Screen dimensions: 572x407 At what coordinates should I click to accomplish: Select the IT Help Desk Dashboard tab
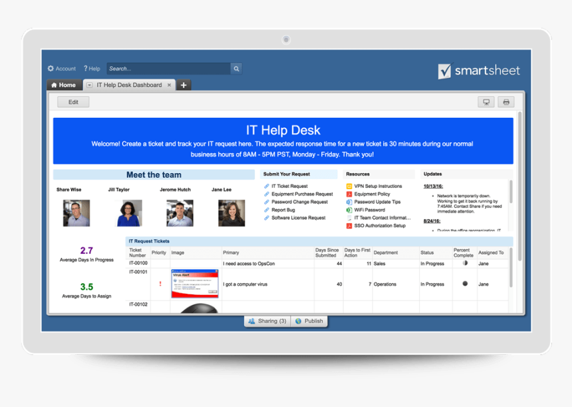pos(129,85)
